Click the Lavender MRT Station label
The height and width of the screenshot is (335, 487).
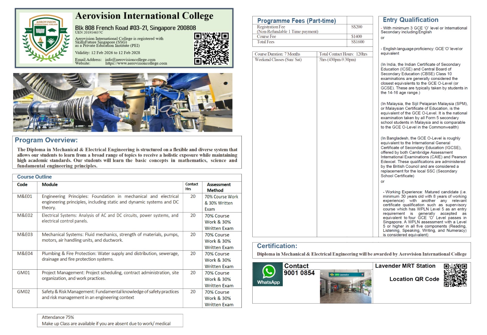[405, 266]
